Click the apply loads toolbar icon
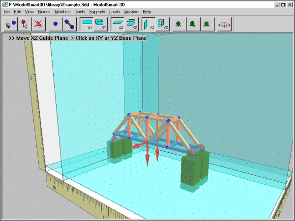Screen dimensions: 295x221 coord(224,24)
